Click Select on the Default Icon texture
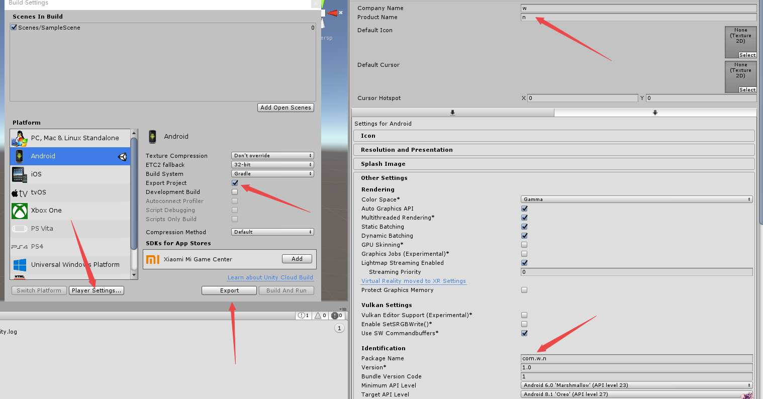 [747, 55]
